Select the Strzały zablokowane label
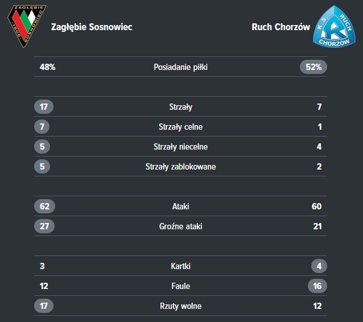Viewport: 363px width, 322px height. 180,167
